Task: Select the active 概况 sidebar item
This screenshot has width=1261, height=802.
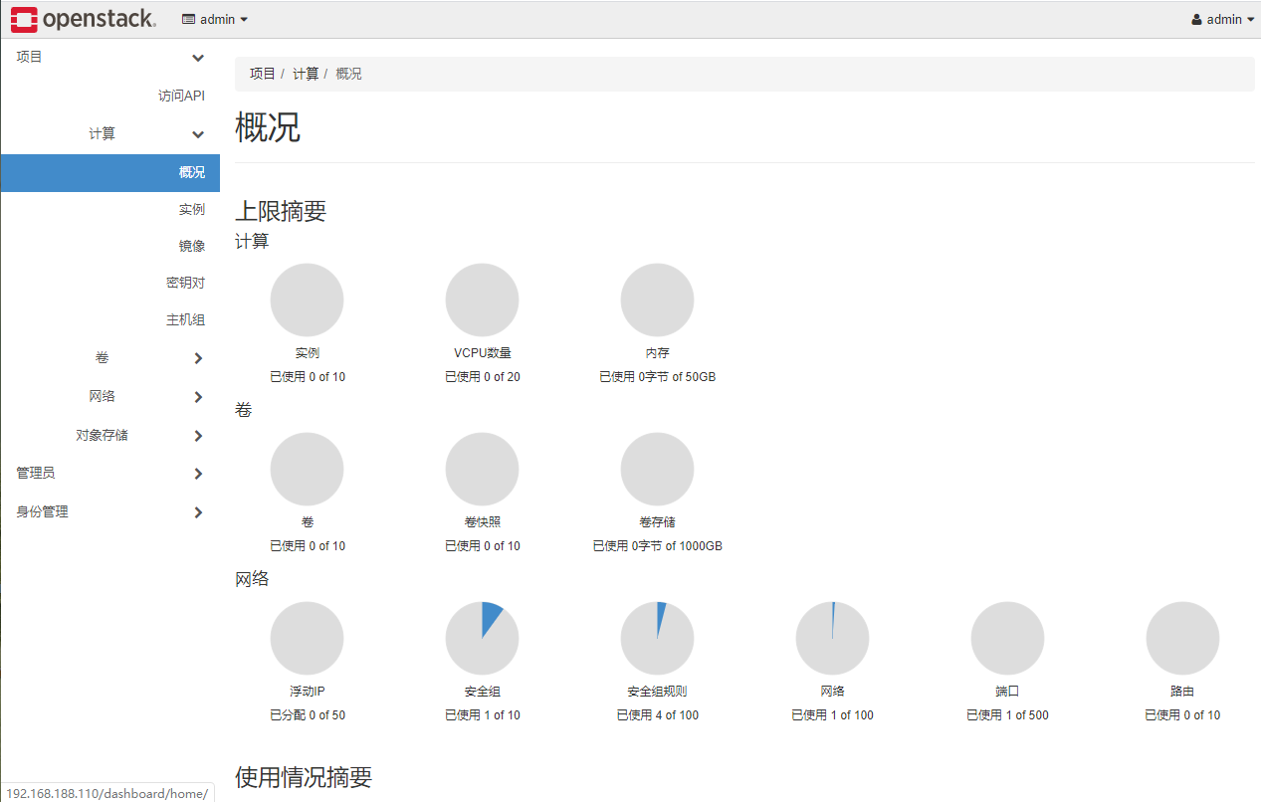Action: [190, 172]
